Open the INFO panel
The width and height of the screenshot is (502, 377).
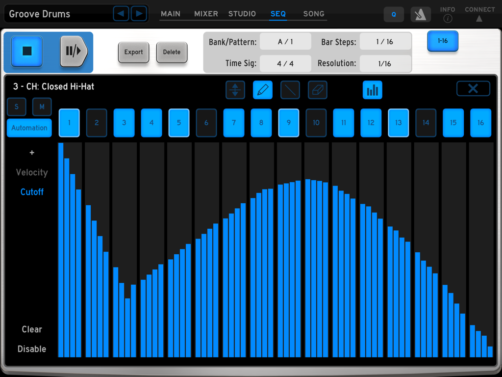coord(448,14)
